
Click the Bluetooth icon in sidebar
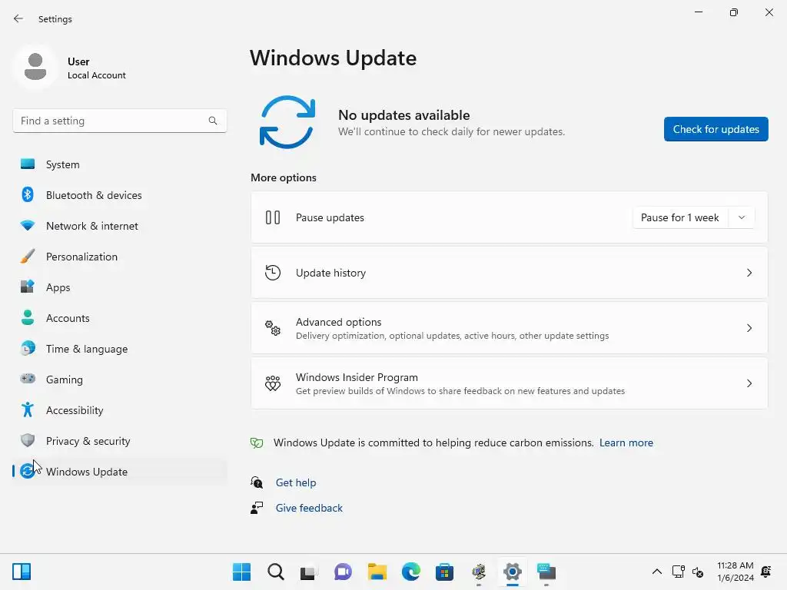(28, 194)
